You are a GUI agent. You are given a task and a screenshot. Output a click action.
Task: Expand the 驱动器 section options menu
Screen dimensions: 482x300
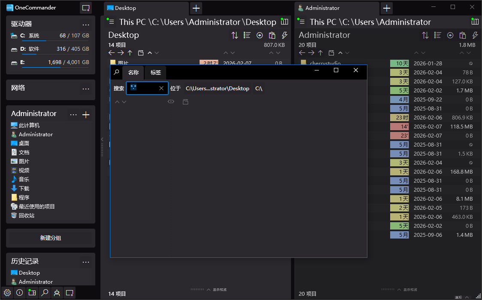pyautogui.click(x=86, y=24)
